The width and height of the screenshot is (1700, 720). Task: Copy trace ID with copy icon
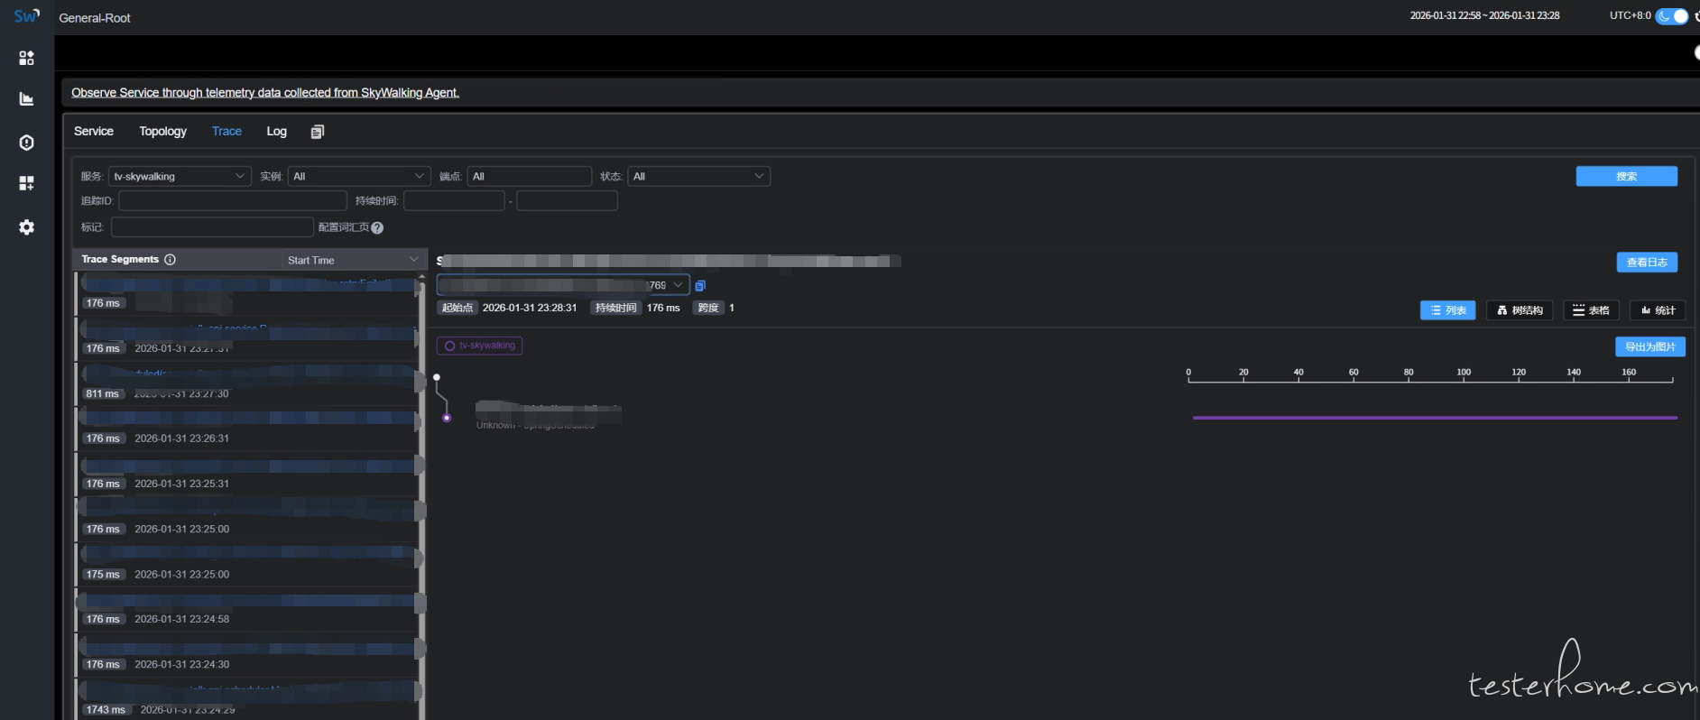700,286
